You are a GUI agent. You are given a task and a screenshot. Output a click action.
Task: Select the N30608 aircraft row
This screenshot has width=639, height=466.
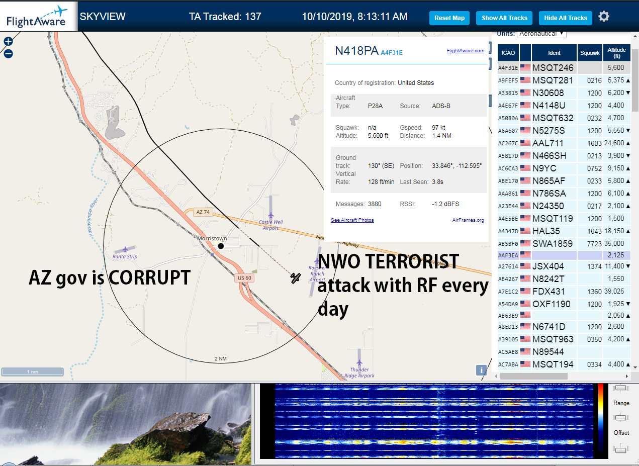(564, 93)
